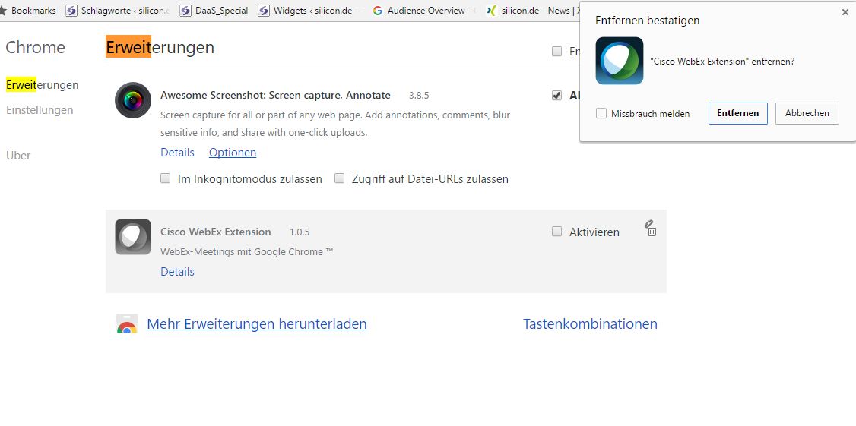856x426 pixels.
Task: Select Erweiterungen in the left sidebar
Action: pyautogui.click(x=42, y=85)
